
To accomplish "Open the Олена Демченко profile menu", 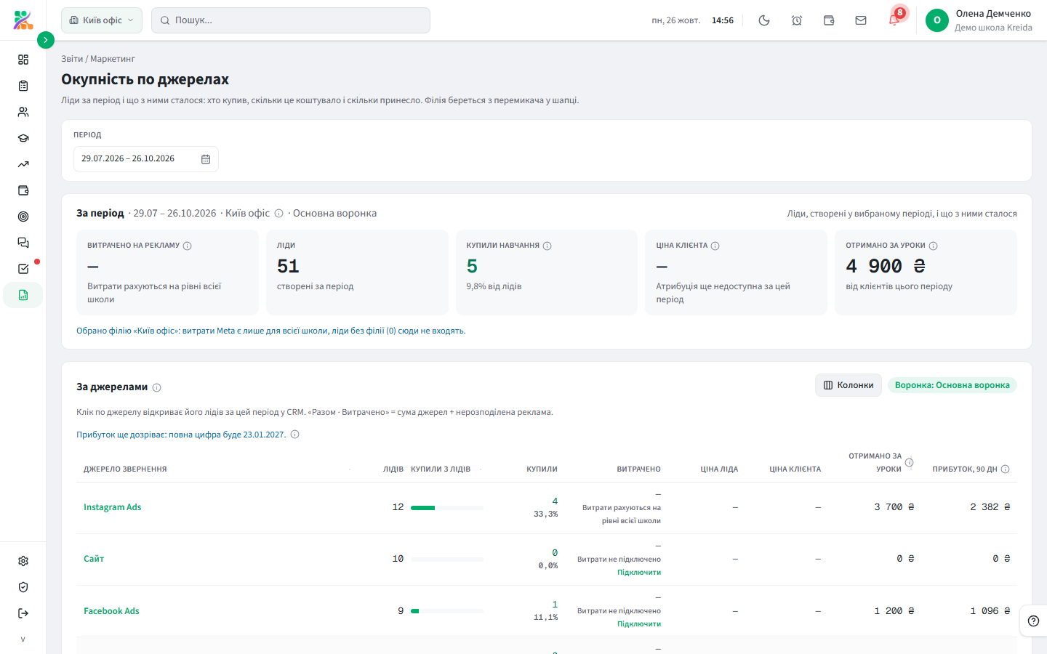I will pyautogui.click(x=979, y=20).
